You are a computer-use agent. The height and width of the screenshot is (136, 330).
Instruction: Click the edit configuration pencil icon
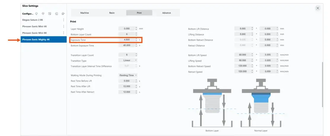point(63,14)
